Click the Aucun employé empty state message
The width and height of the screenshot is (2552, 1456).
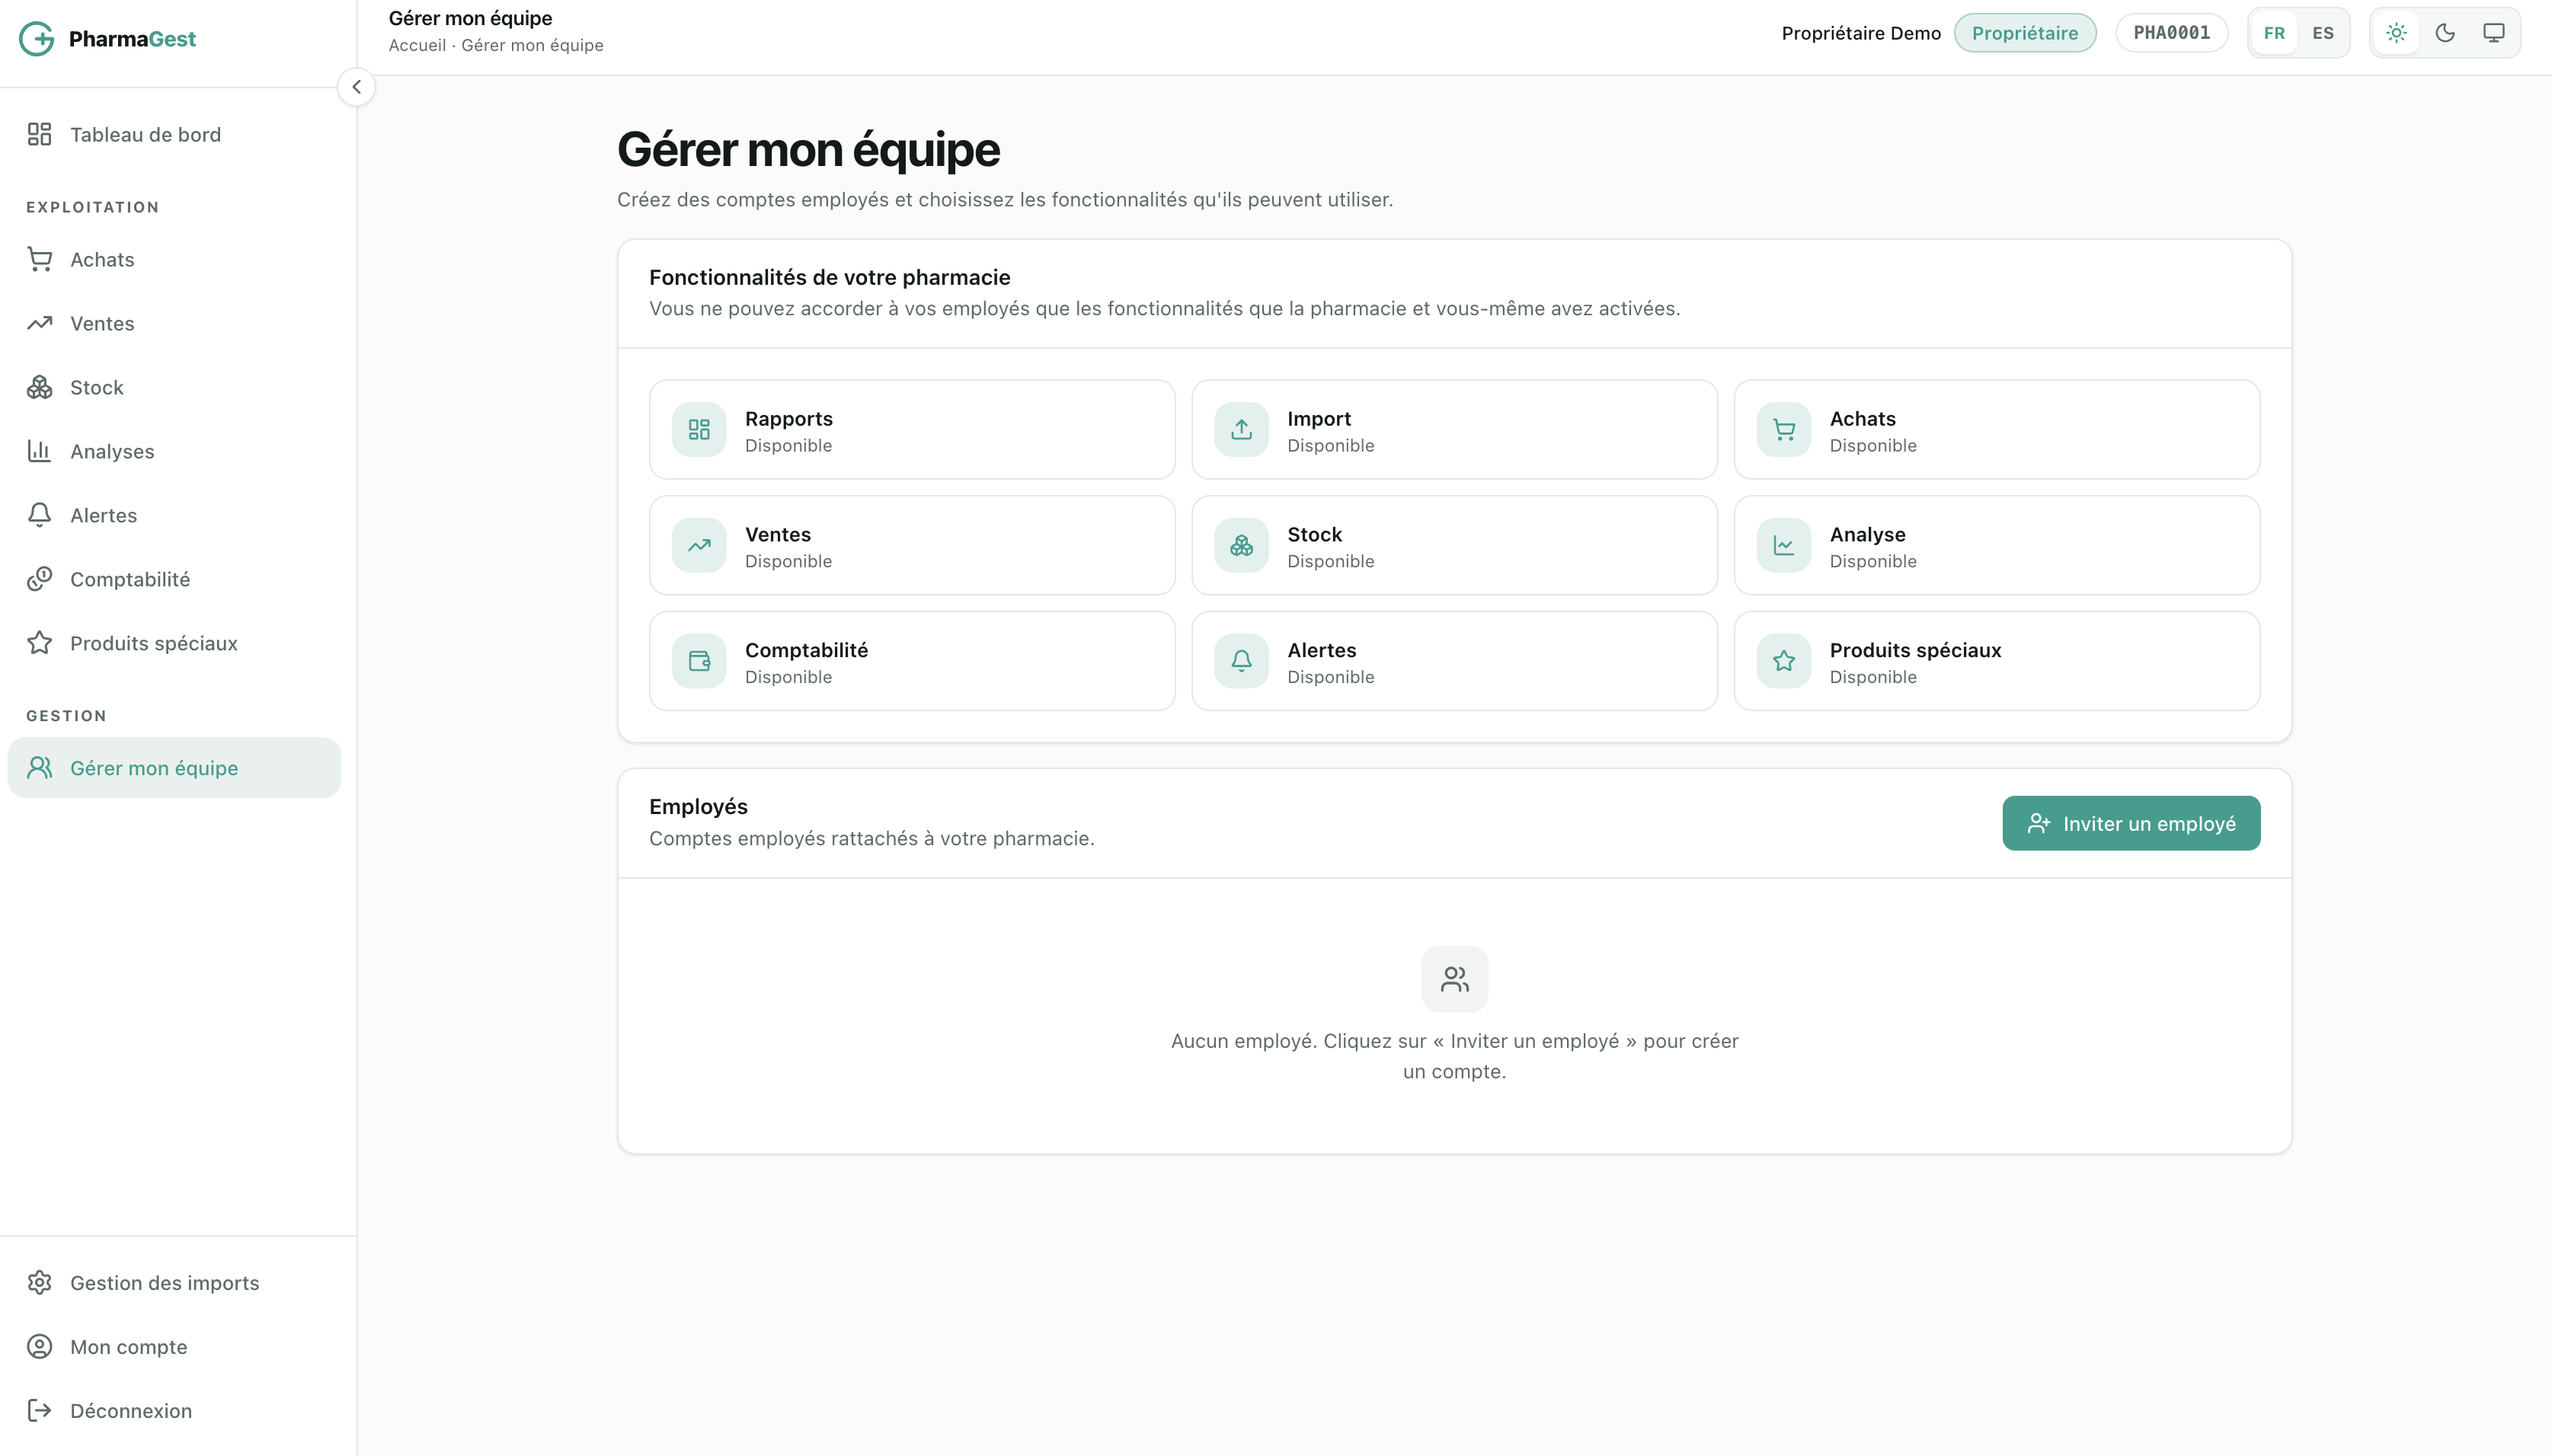(x=1454, y=1056)
